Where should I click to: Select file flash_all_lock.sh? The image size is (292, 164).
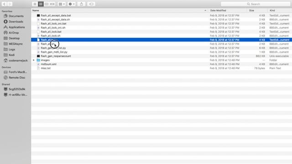click(51, 36)
